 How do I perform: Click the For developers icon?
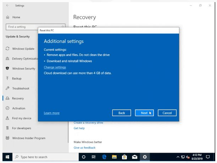click(x=7, y=128)
